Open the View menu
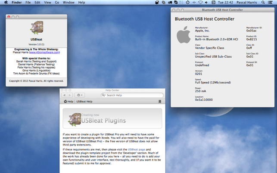The width and height of the screenshot is (277, 173). pos(47,3)
